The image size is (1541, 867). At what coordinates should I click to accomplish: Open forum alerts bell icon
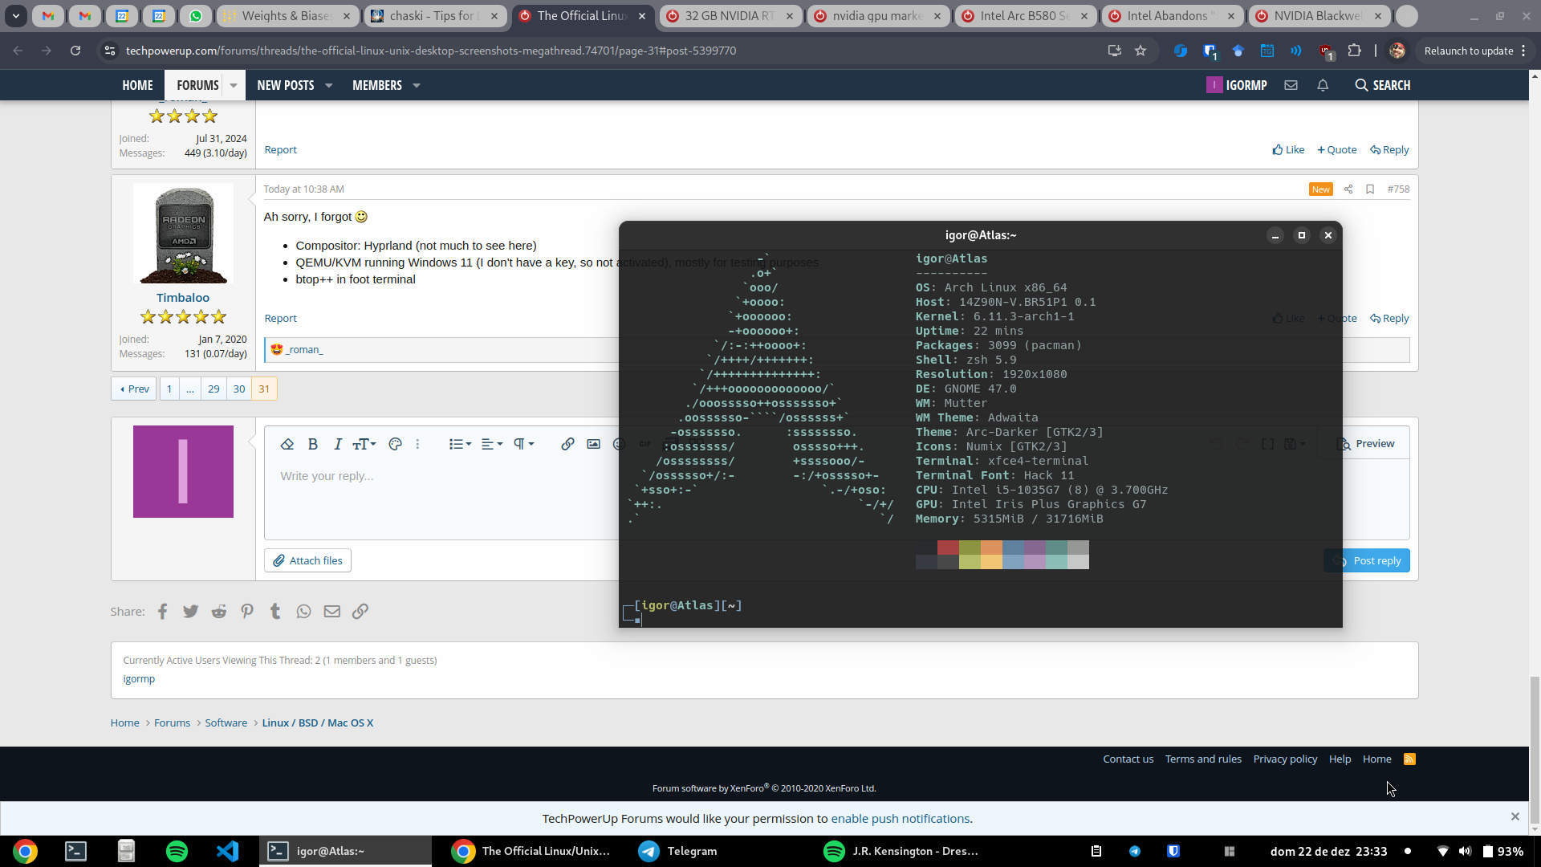coord(1323,85)
